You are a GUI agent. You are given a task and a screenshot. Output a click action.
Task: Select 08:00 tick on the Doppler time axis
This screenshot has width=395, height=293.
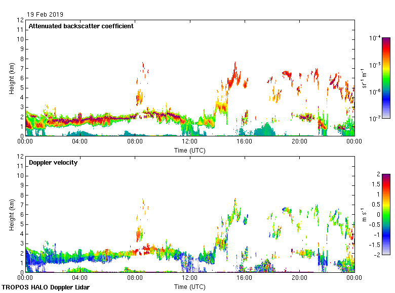[135, 278]
